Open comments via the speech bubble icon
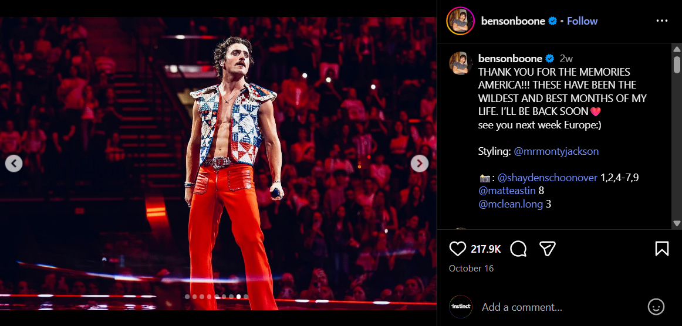Screen dimensions: 682x326 pos(518,249)
